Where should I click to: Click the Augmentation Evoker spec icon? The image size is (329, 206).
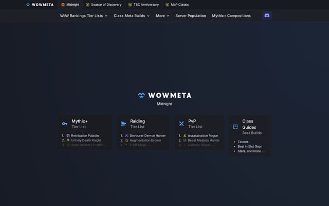pos(126,141)
